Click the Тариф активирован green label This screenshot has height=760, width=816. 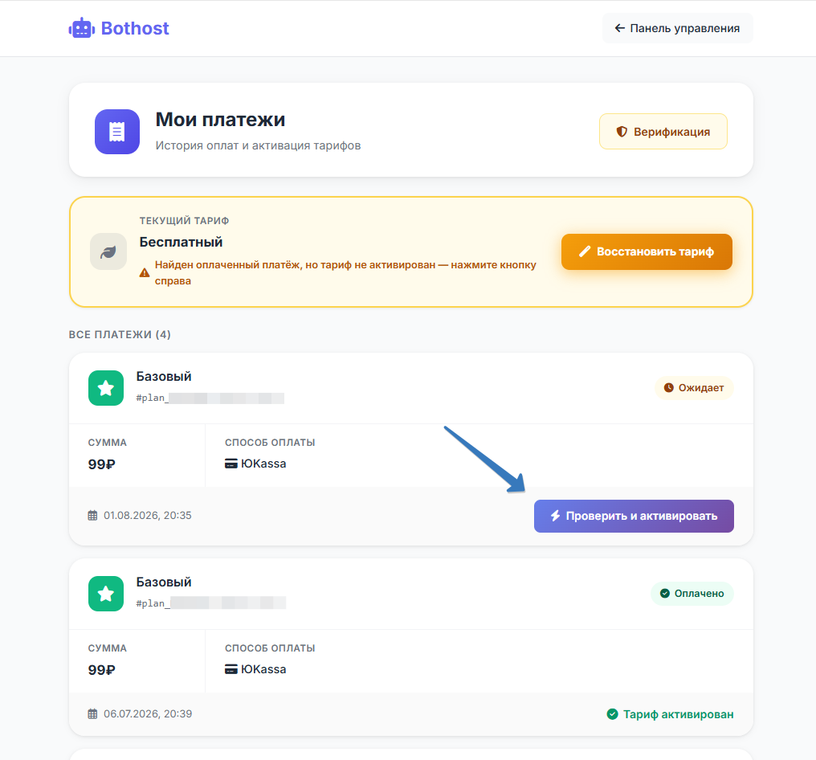click(671, 714)
